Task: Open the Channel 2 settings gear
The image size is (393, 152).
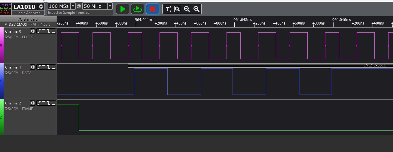Action: (x=33, y=103)
